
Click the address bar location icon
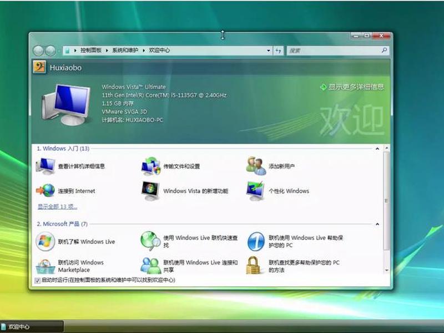point(67,51)
